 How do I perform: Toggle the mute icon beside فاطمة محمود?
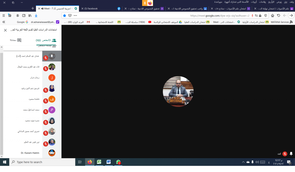click(46, 101)
